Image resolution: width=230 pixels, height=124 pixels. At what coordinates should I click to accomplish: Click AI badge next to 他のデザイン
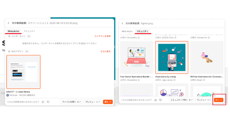(27, 51)
